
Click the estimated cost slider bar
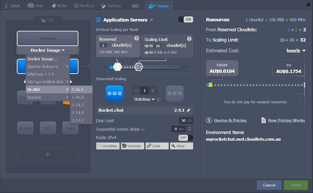pos(255,85)
